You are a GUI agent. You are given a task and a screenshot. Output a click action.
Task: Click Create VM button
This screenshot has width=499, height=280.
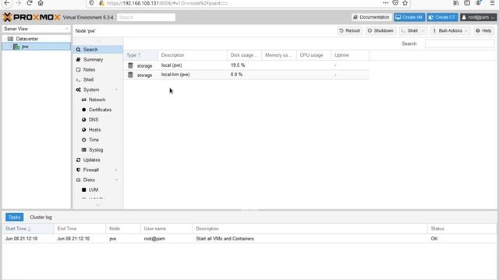pyautogui.click(x=409, y=17)
